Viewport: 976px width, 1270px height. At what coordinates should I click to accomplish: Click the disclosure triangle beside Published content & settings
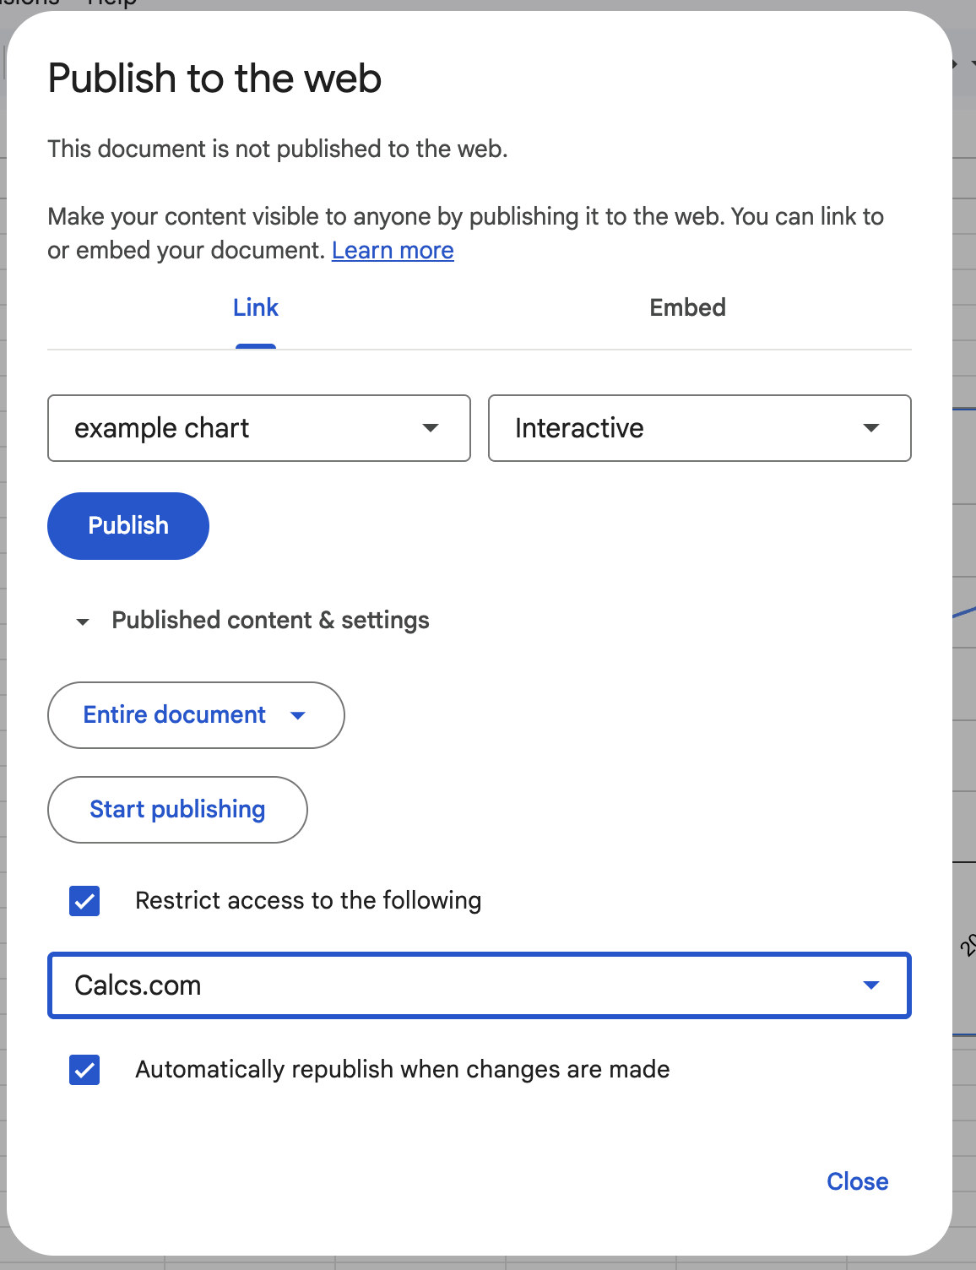(x=81, y=621)
